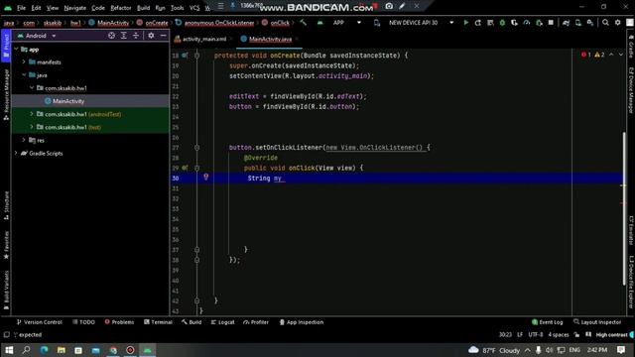Image resolution: width=635 pixels, height=357 pixels.
Task: Expand Gradle Scripts node
Action: tap(16, 153)
